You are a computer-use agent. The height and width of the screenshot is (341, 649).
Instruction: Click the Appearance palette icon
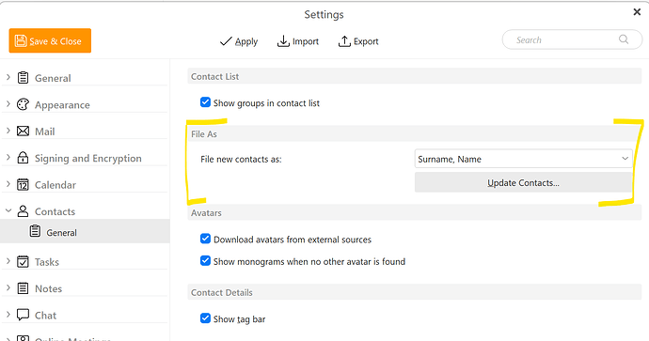pos(23,104)
